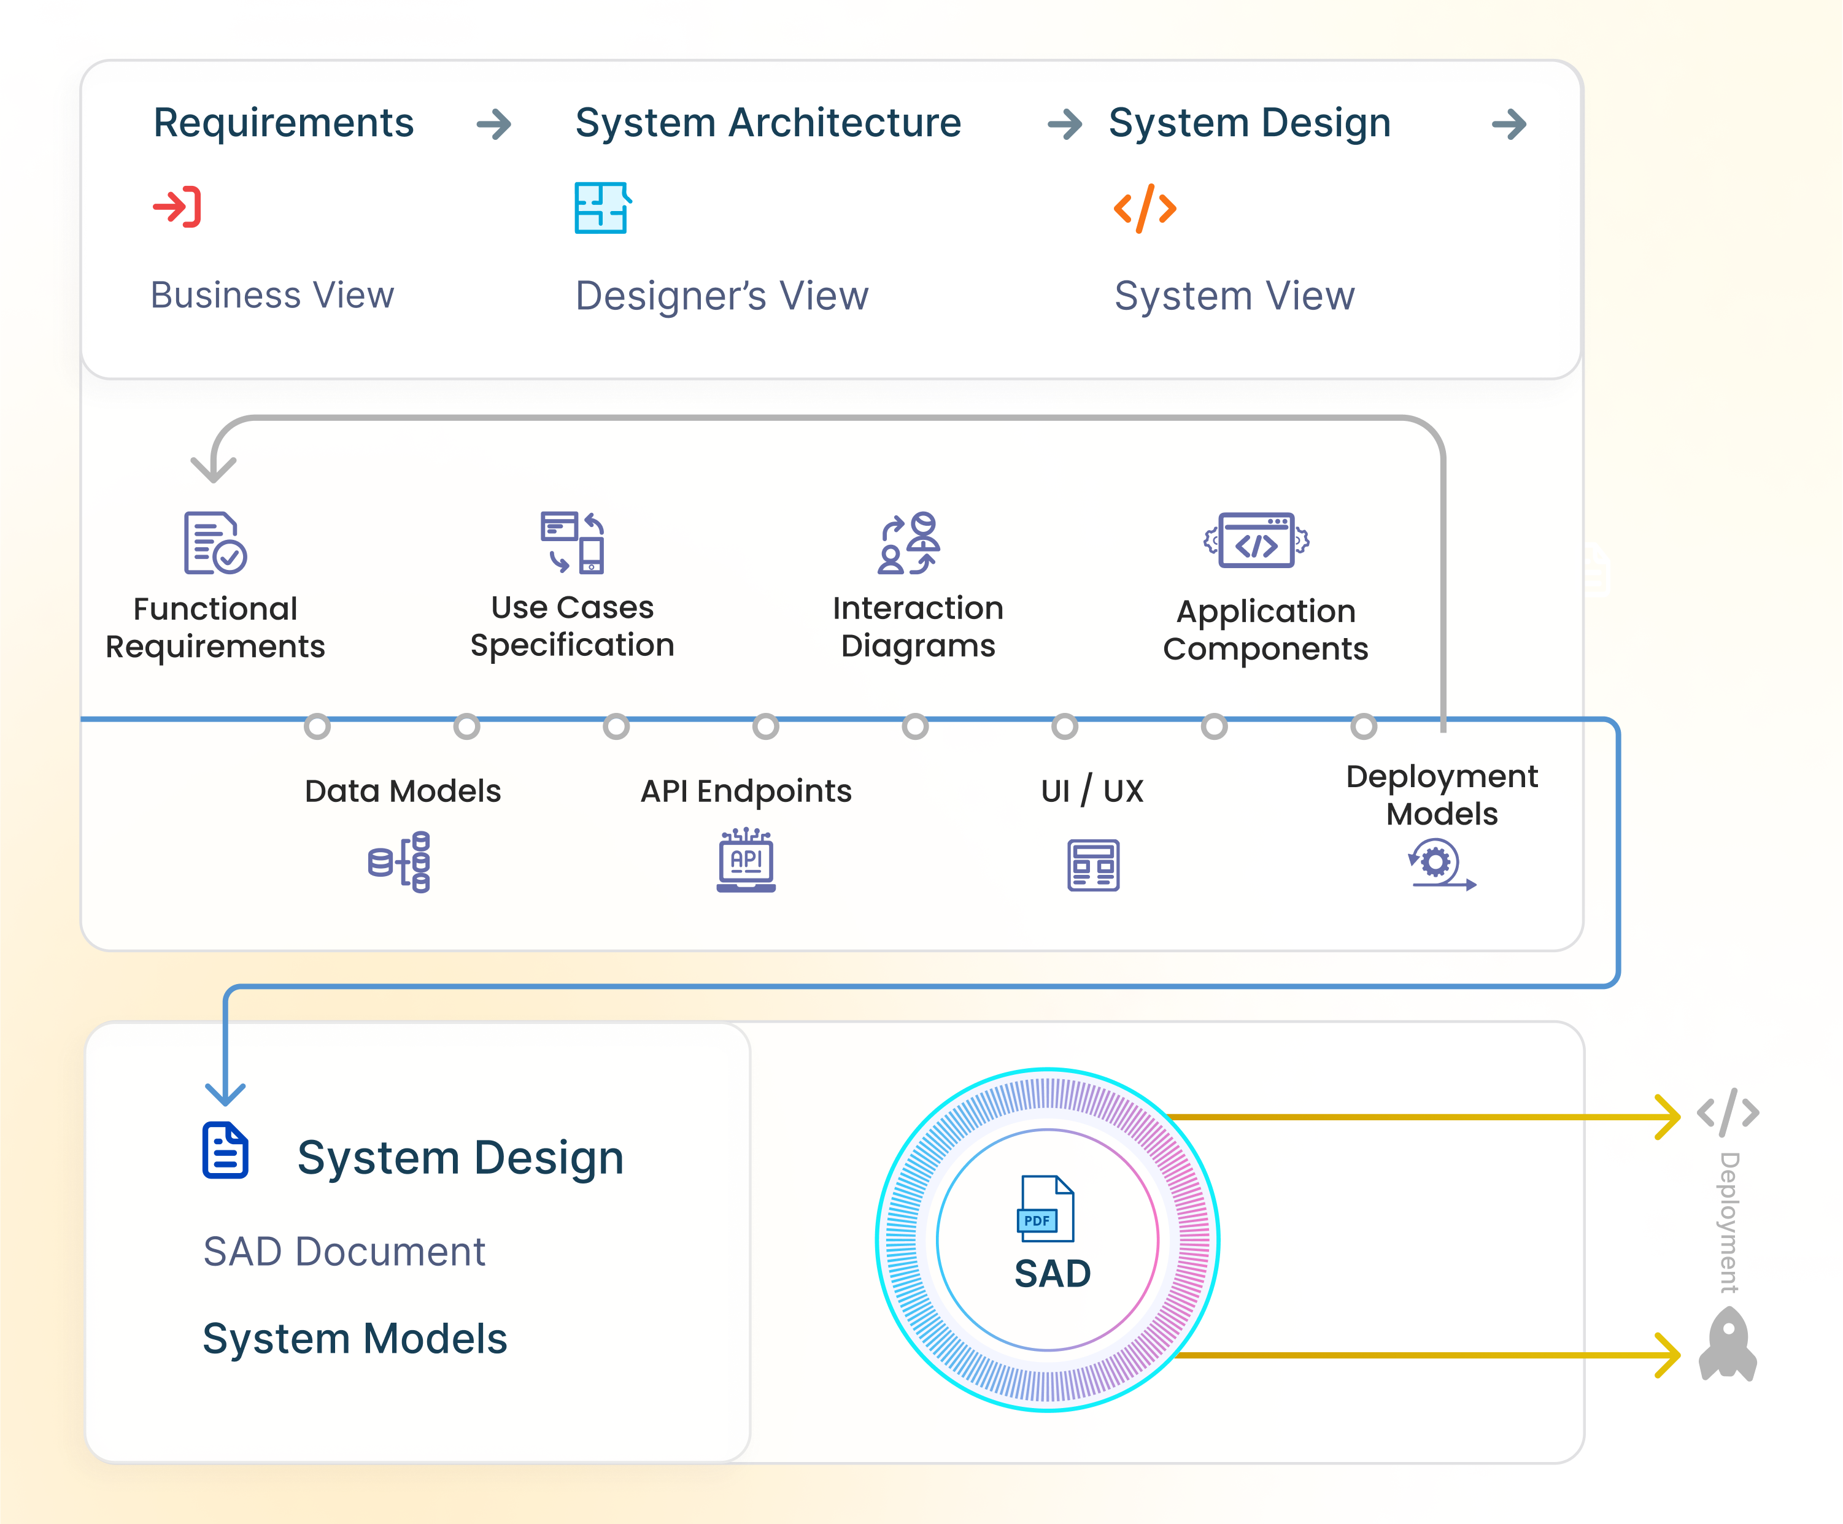Click the UI / UX layout icon
This screenshot has width=1843, height=1524.
tap(1092, 864)
